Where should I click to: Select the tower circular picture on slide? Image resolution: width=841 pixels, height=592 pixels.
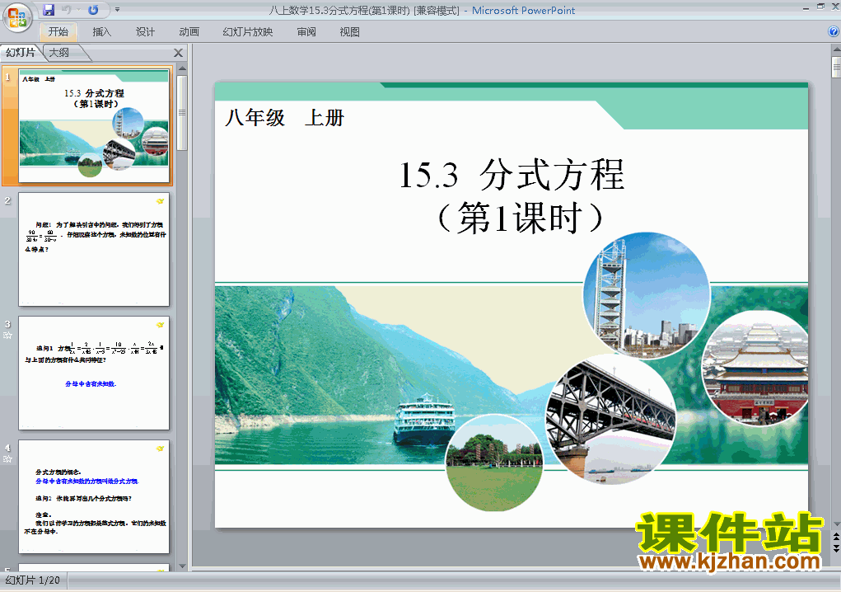pyautogui.click(x=647, y=294)
